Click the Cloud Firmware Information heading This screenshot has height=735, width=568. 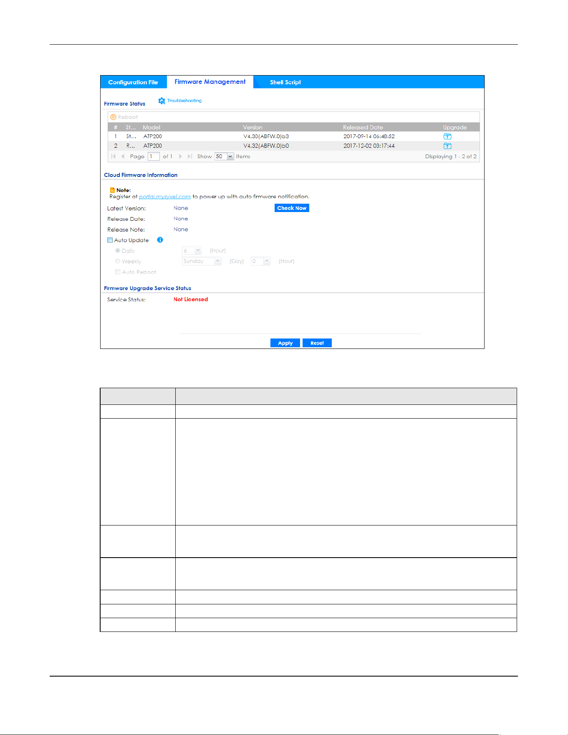pyautogui.click(x=141, y=175)
